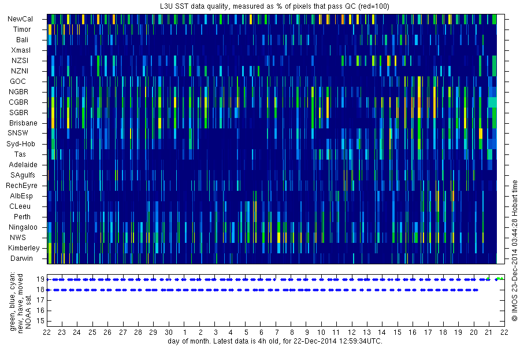Select the SAgulfs row label
The height and width of the screenshot is (347, 520).
[23, 175]
